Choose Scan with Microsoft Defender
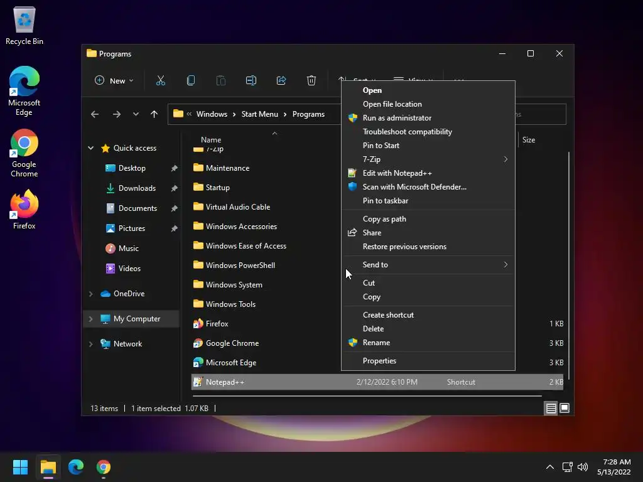 pyautogui.click(x=428, y=187)
